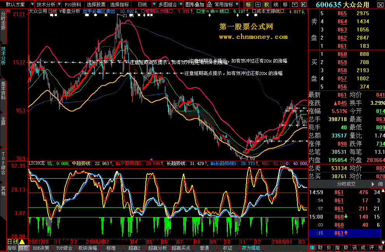
Task: Select the highlighted :15 trade row
Action: coord(345,233)
